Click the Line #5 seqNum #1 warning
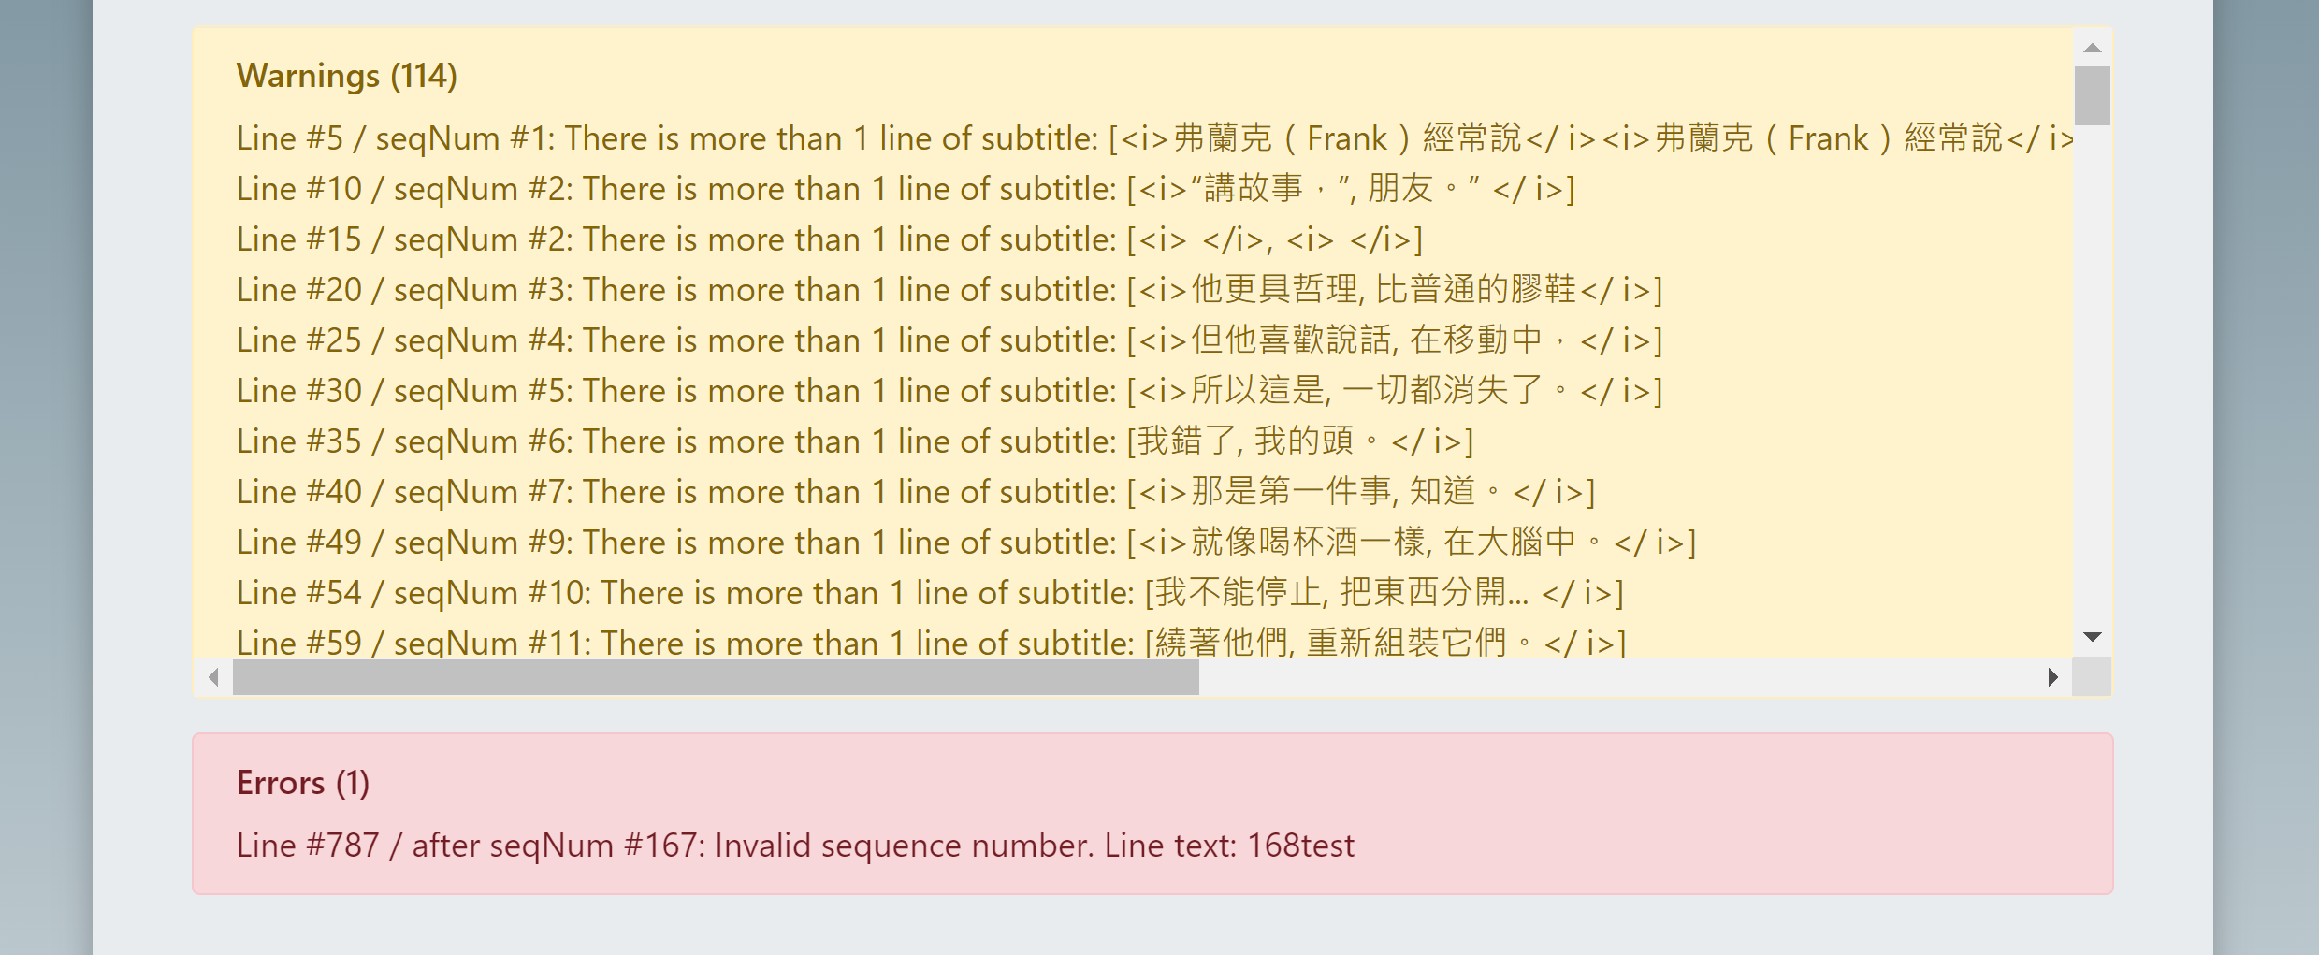The height and width of the screenshot is (955, 2319). coord(1154,138)
